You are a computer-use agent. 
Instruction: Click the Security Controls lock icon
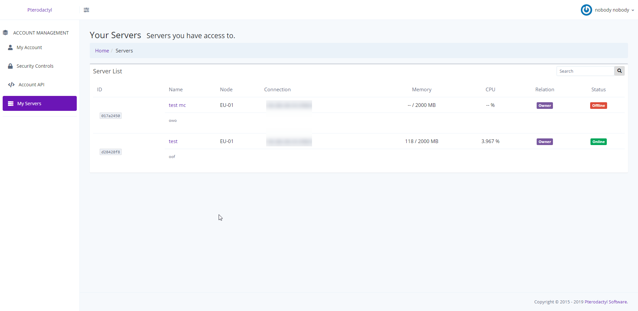point(10,66)
